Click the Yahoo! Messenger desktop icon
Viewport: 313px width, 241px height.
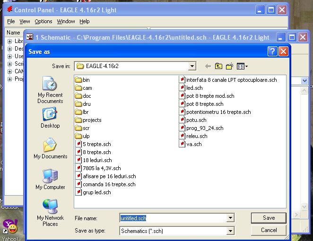point(10,230)
